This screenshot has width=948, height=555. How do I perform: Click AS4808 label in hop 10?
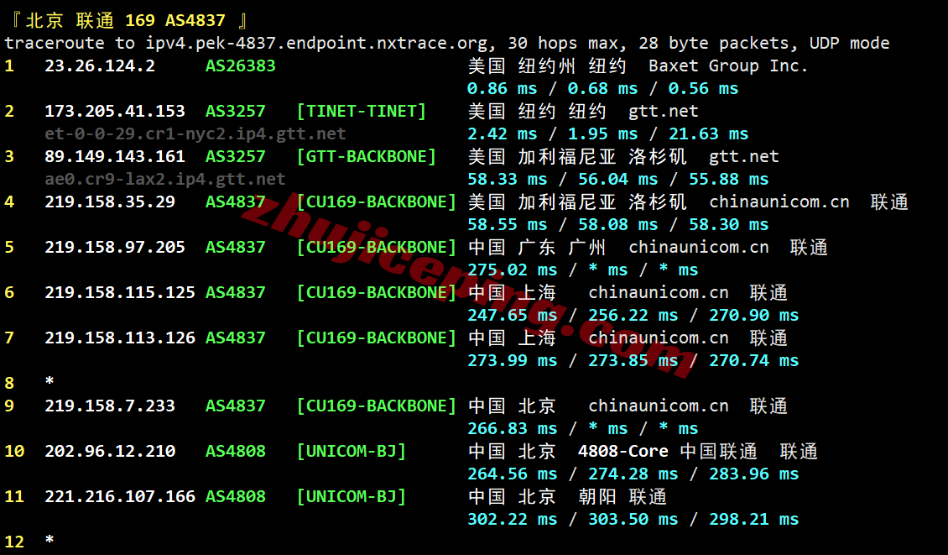coord(235,452)
